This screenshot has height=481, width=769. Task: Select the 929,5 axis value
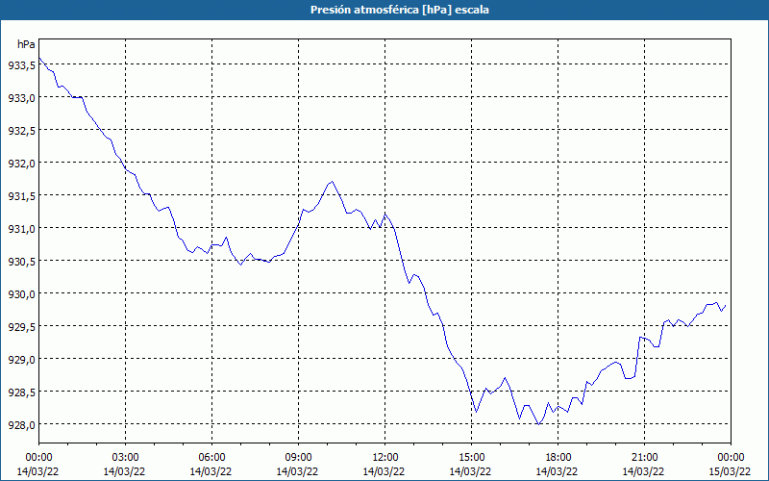[x=21, y=327]
